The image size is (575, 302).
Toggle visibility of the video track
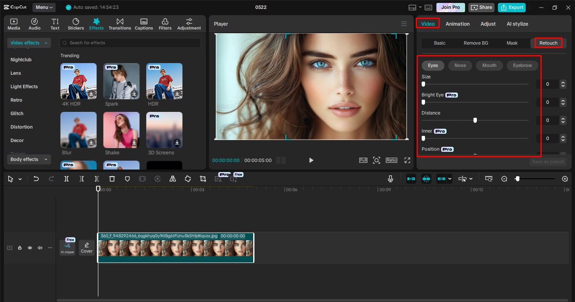pyautogui.click(x=29, y=248)
